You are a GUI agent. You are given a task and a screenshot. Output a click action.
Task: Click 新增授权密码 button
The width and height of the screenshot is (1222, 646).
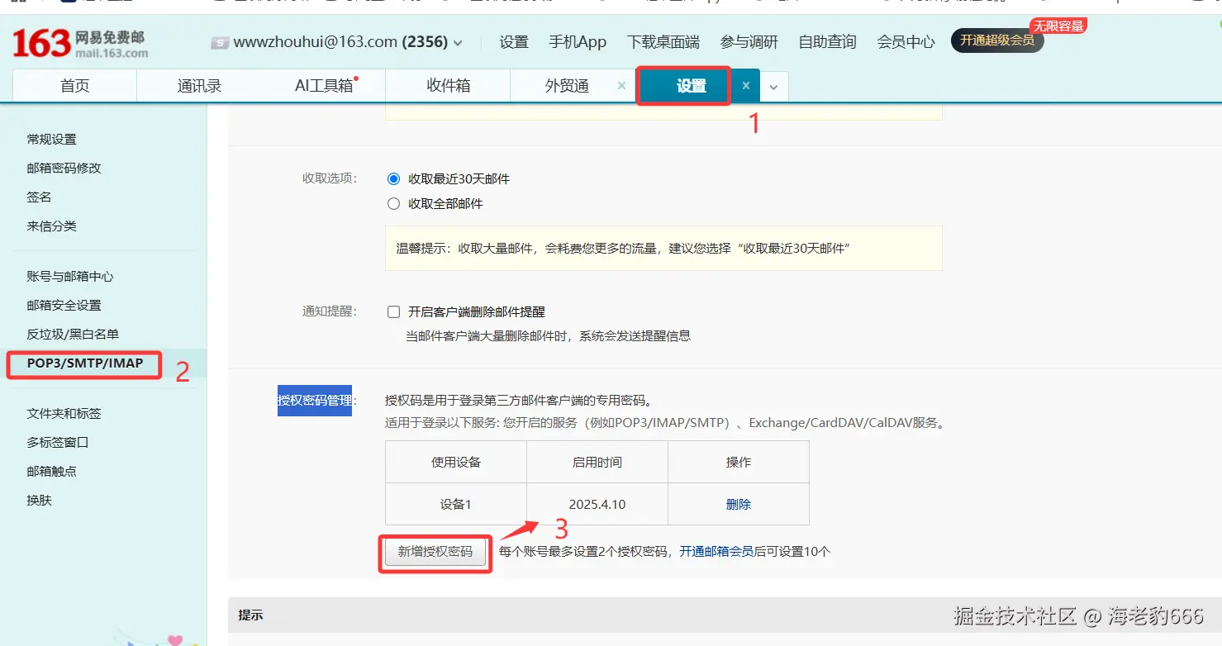(x=435, y=551)
